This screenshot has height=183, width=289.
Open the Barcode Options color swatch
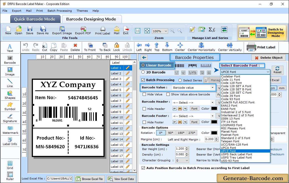click(214, 133)
